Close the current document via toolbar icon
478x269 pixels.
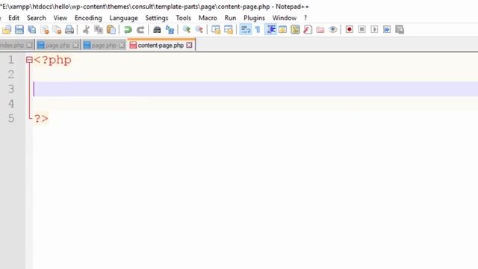(x=45, y=30)
